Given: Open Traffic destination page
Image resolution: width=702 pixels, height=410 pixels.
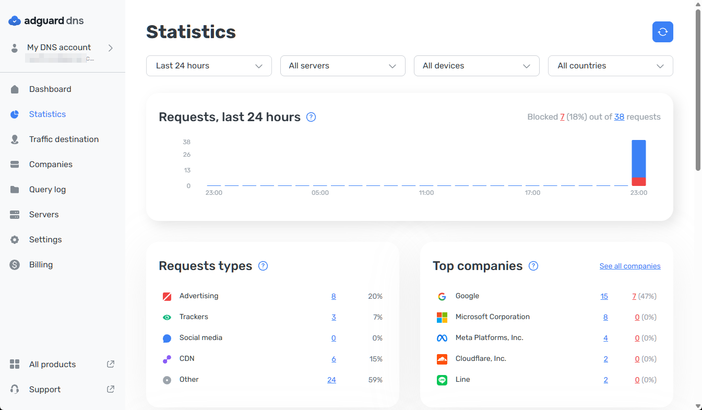Looking at the screenshot, I should click(x=63, y=139).
